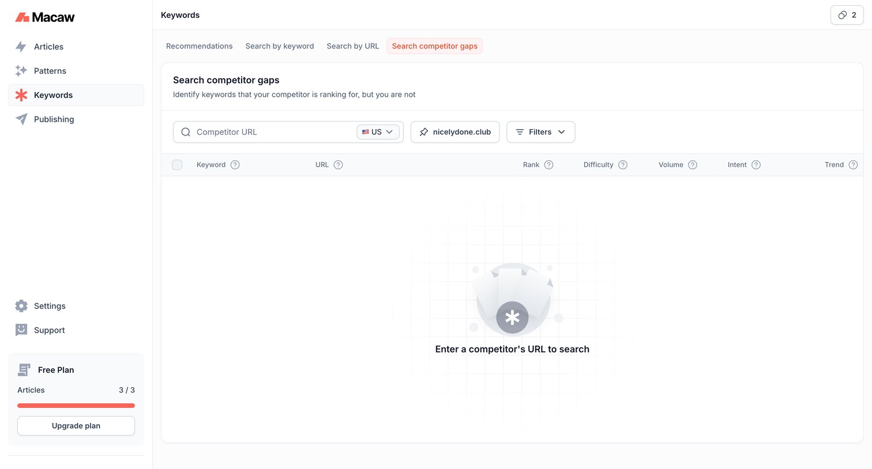Viewport: 872px width, 469px height.
Task: Show help for Rank column
Action: 549,165
